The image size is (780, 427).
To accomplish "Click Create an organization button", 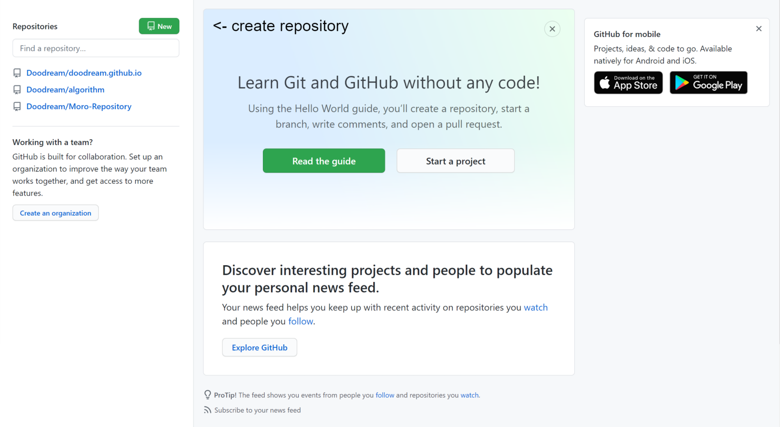I will [x=55, y=213].
